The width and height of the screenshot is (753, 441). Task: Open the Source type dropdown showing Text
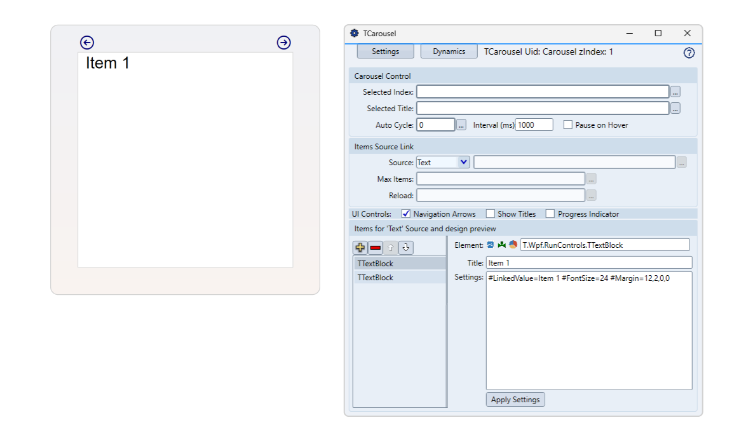click(x=443, y=163)
